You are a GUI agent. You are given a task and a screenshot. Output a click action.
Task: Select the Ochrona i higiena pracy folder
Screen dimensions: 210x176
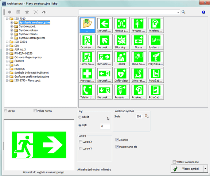[28, 57]
